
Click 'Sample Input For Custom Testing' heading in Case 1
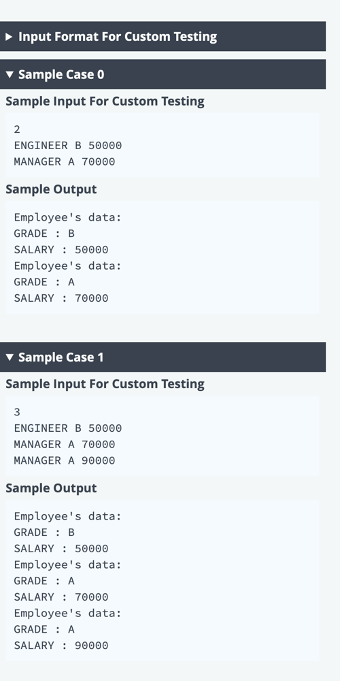click(x=105, y=384)
